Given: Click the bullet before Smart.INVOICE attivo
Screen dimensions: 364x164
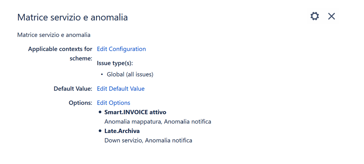Looking at the screenshot, I should [x=100, y=112].
